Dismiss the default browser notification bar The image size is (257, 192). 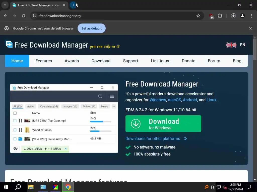click(x=250, y=28)
